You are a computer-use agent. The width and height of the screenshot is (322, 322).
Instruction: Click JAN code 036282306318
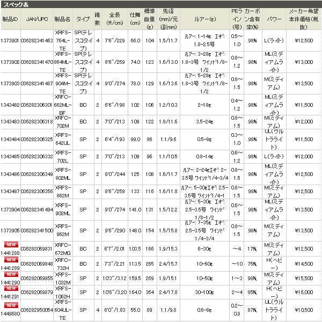coord(37,122)
